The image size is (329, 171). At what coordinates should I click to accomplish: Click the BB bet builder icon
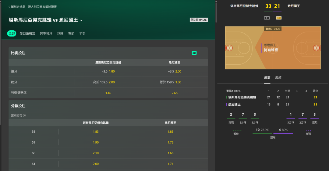click(x=194, y=53)
